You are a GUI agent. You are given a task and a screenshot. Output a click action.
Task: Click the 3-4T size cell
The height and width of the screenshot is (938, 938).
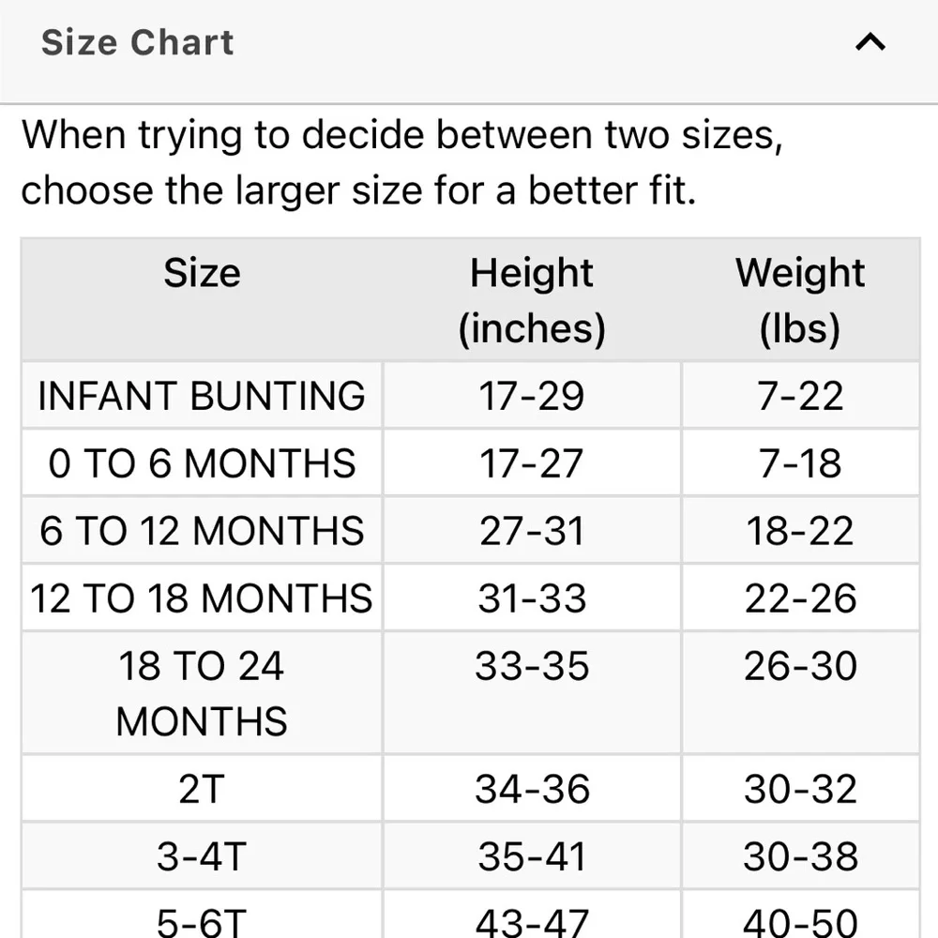203,856
